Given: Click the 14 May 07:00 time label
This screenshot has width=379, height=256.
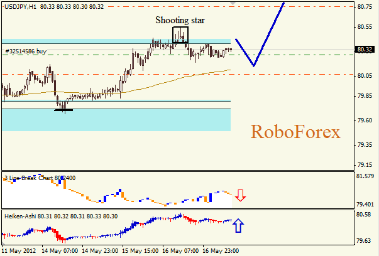Looking at the screenshot, I should click(x=60, y=250).
